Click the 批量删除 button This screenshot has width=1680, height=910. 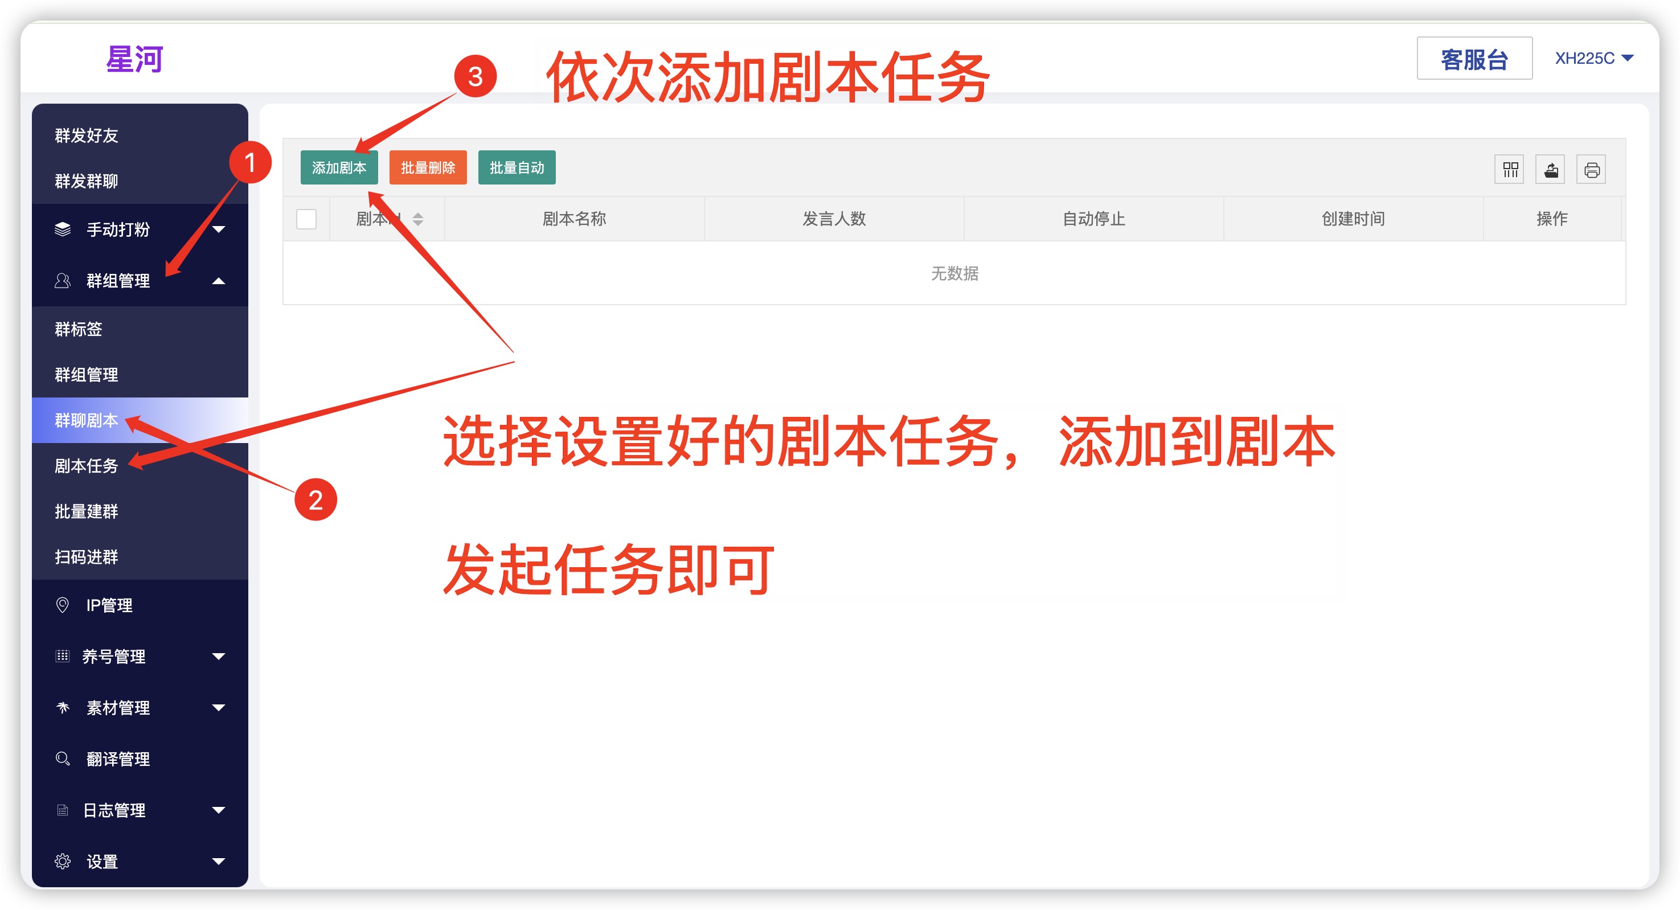click(428, 167)
